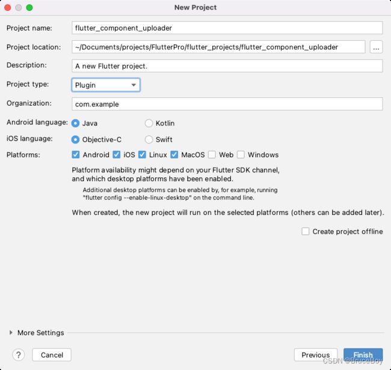This screenshot has width=391, height=370.
Task: Select Kotlin as Android language
Action: pyautogui.click(x=149, y=123)
